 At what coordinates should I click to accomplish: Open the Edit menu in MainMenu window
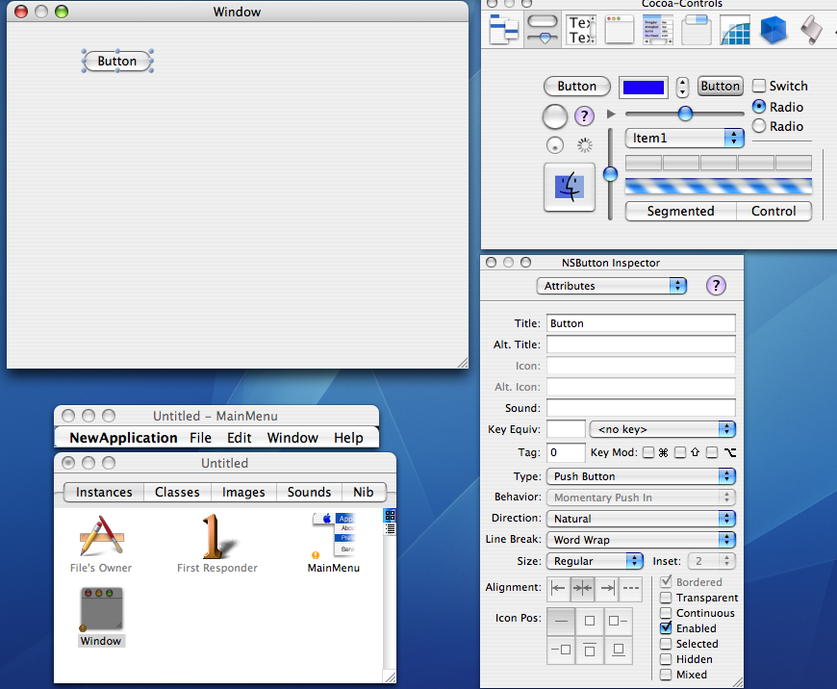click(x=240, y=438)
